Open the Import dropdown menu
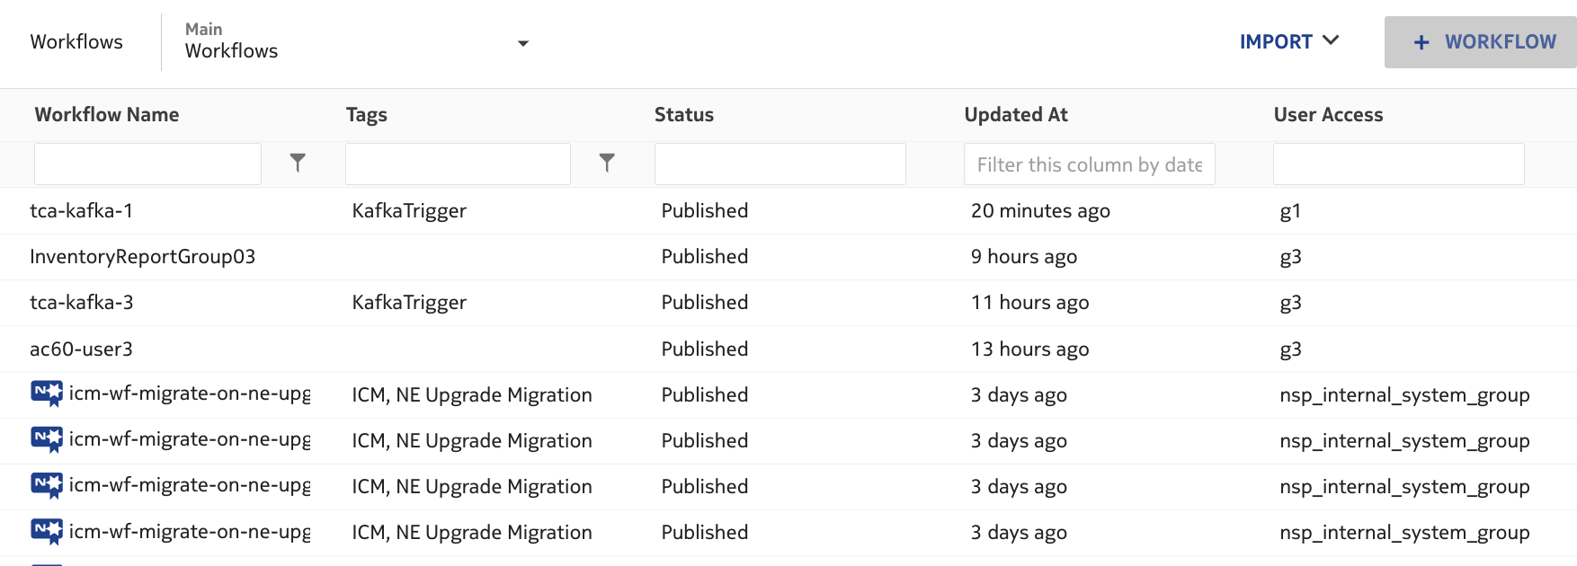Screen dimensions: 1577x566 tap(1289, 42)
